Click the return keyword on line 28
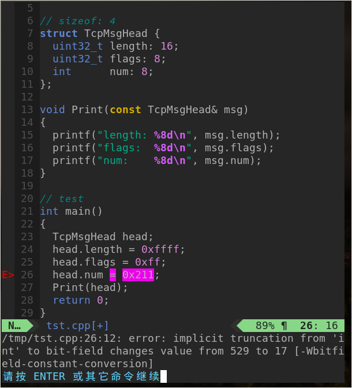The width and height of the screenshot is (352, 388). [x=72, y=300]
